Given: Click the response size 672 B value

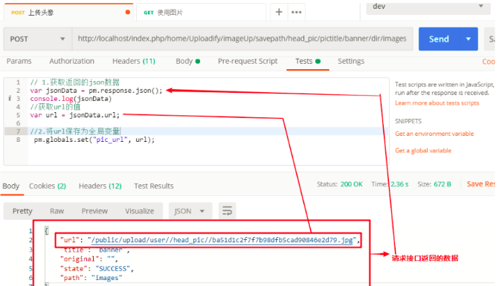Looking at the screenshot, I should (x=442, y=184).
